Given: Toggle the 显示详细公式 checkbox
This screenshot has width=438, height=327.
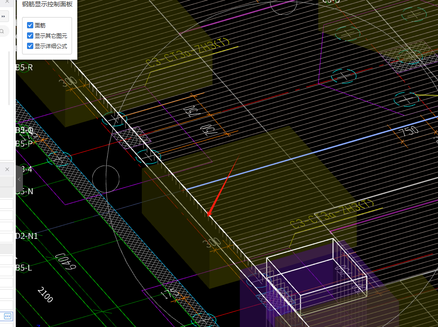Looking at the screenshot, I should click(30, 46).
